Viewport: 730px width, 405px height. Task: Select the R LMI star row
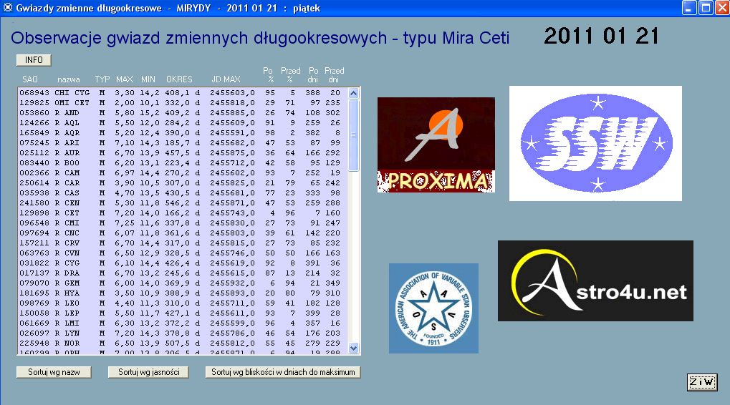[x=183, y=323]
